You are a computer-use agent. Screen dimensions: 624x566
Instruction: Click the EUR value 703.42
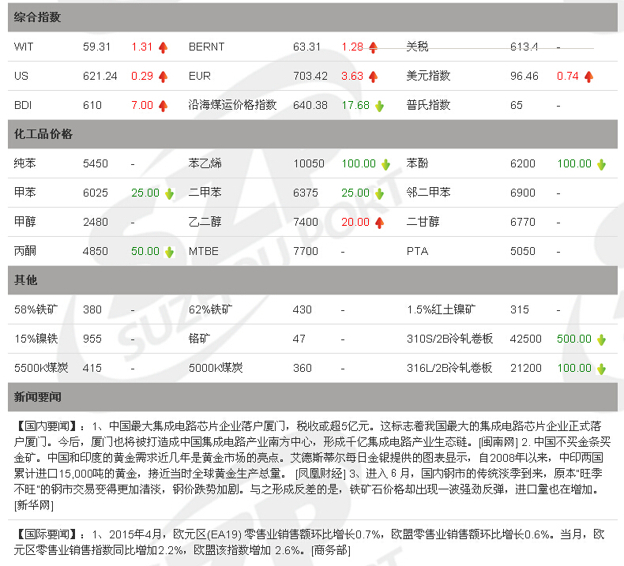[x=310, y=76]
